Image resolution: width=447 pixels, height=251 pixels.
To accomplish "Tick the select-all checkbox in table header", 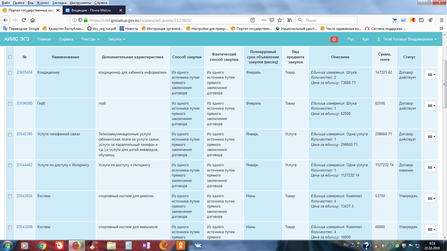I will pos(10,57).
